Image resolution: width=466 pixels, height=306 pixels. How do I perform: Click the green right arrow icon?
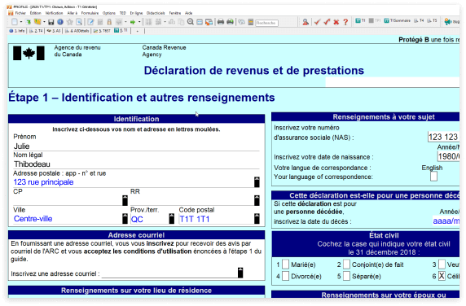[x=133, y=22]
